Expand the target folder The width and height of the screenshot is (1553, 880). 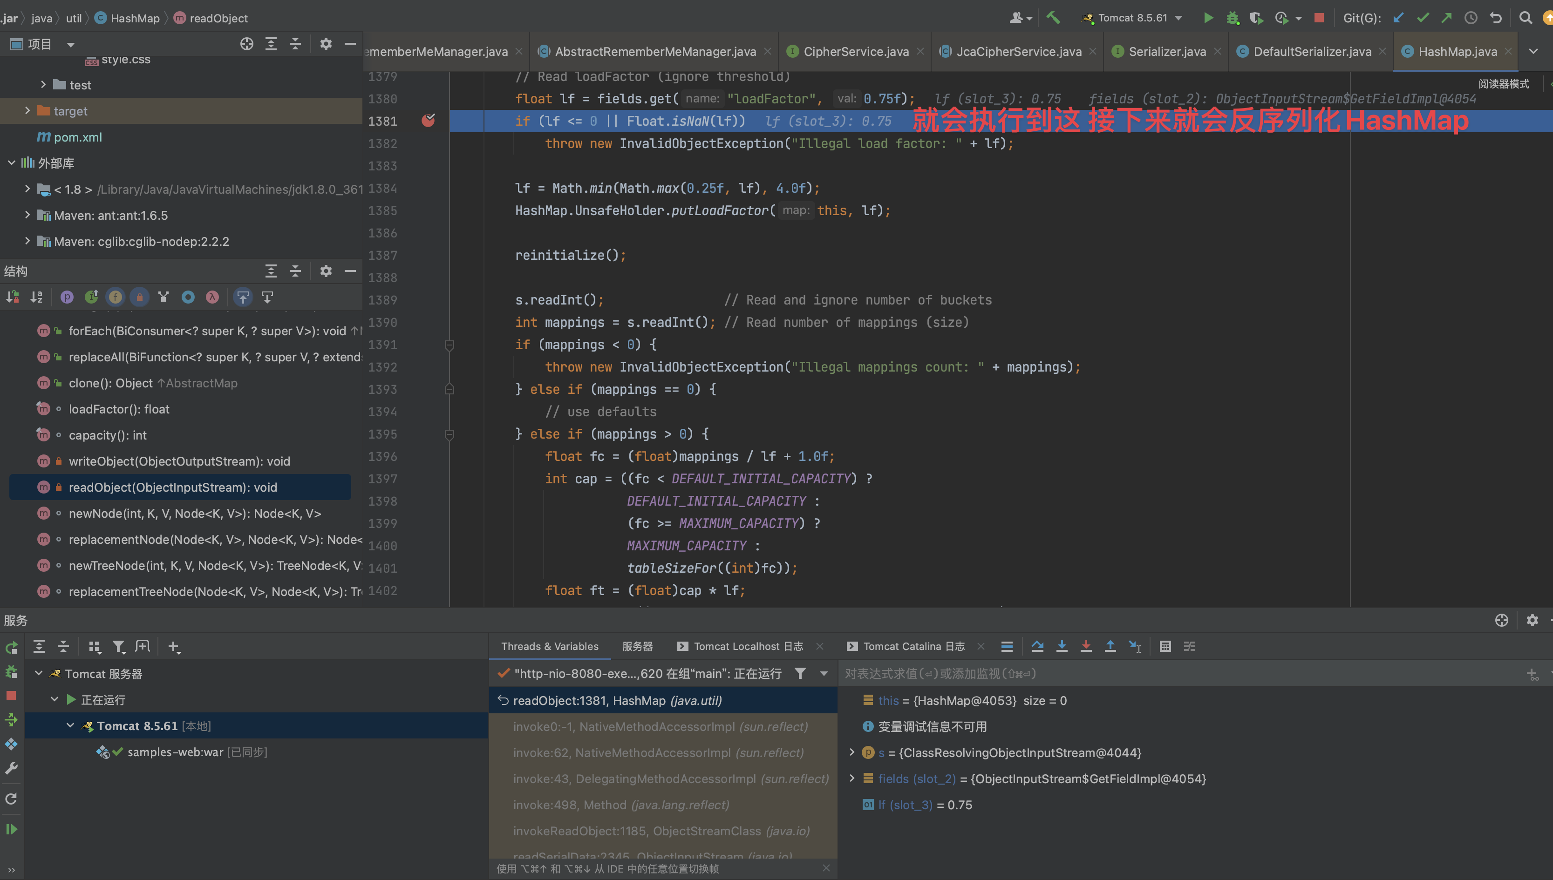[x=27, y=111]
